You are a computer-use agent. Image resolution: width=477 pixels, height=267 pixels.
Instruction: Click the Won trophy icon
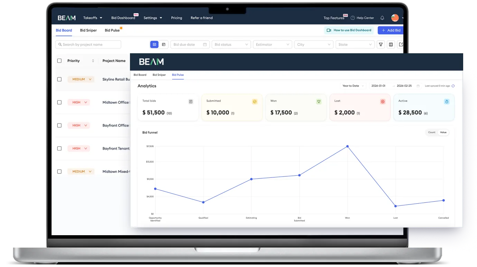(319, 102)
